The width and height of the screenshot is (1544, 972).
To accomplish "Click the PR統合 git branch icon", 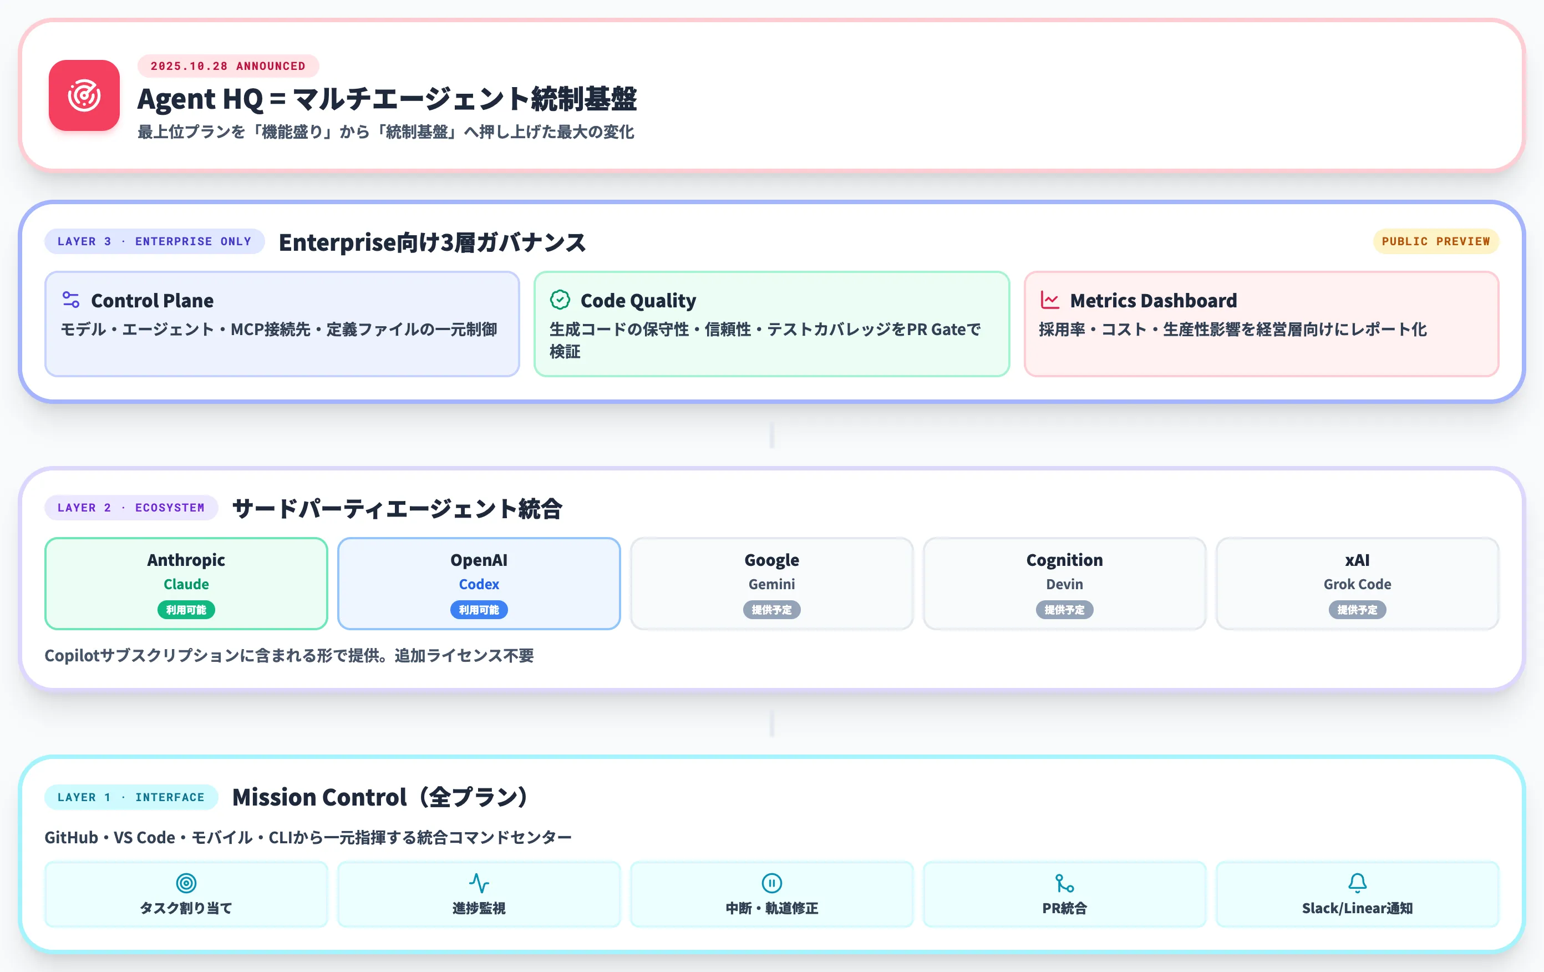I will point(1064,883).
